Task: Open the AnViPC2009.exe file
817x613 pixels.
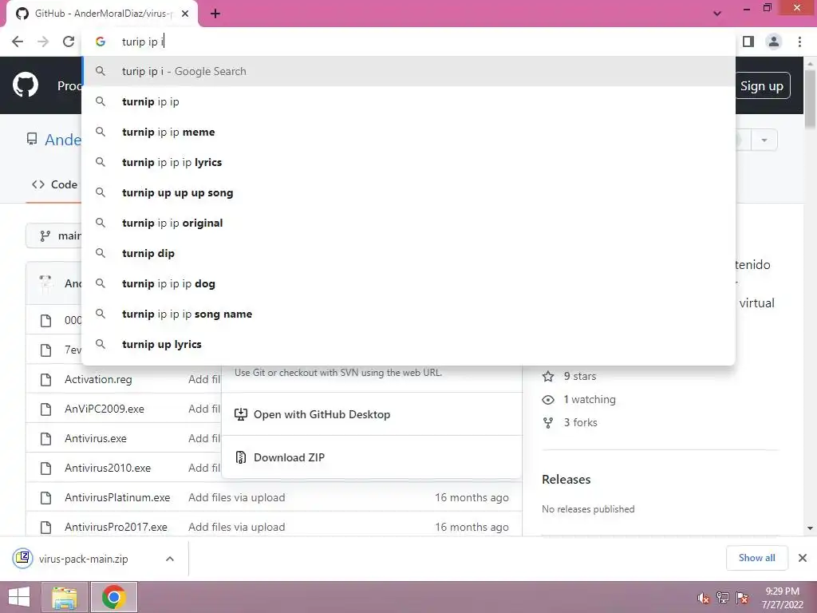Action: (x=105, y=409)
